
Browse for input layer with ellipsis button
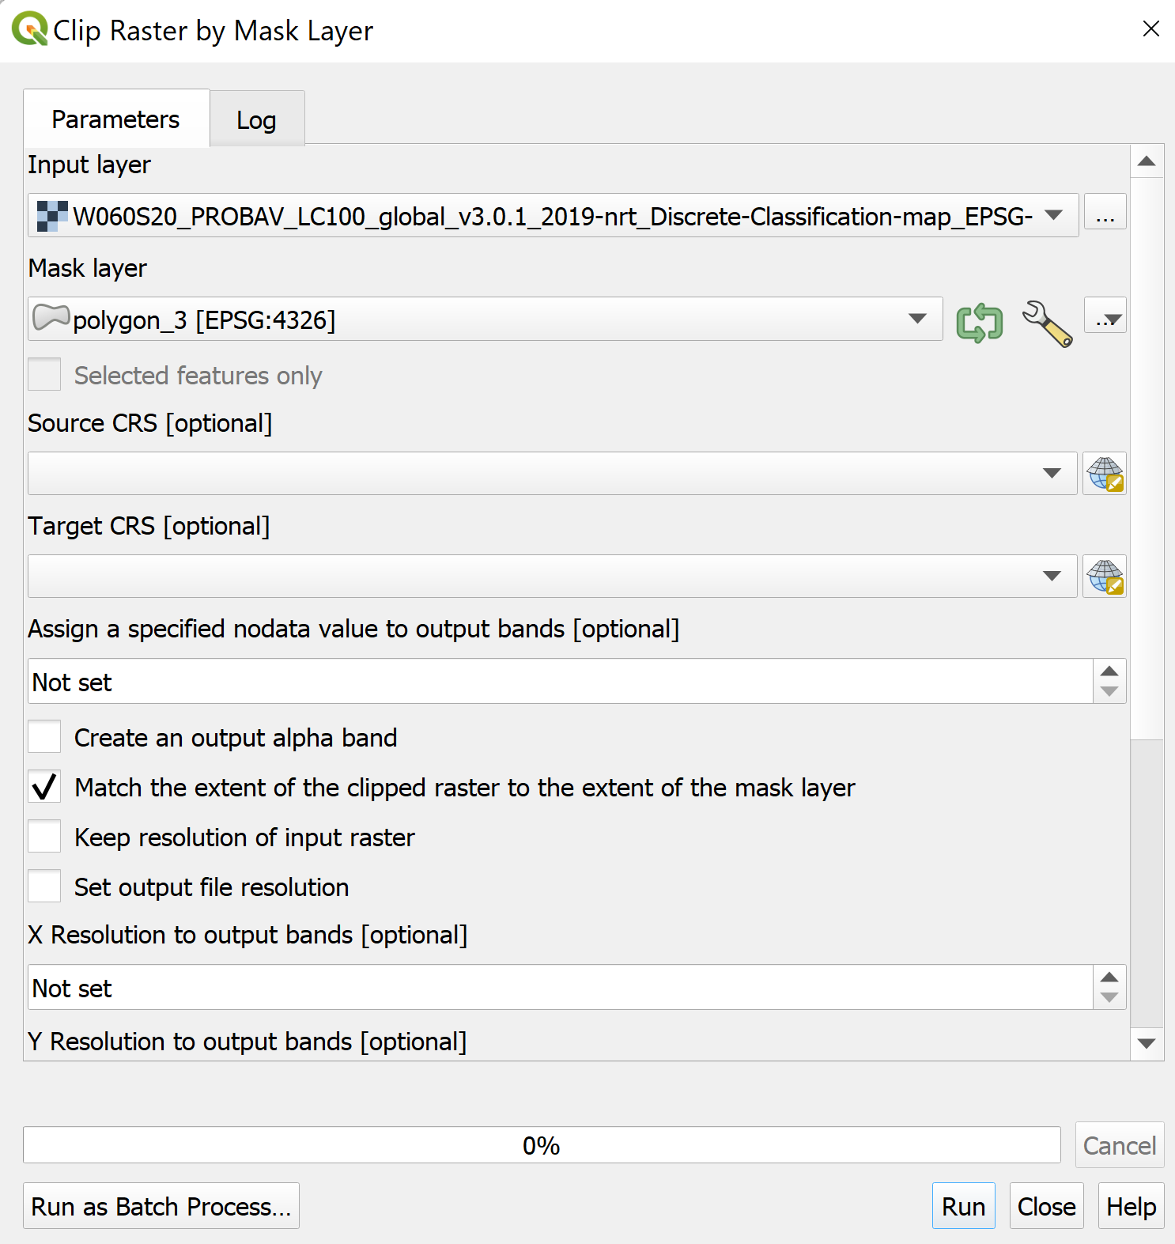tap(1105, 215)
